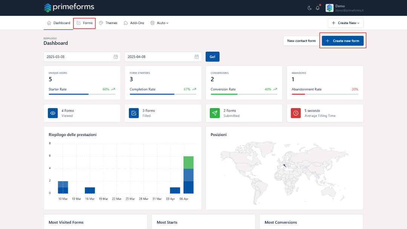Switch to the Themes tab
Image resolution: width=407 pixels, height=229 pixels.
108,23
